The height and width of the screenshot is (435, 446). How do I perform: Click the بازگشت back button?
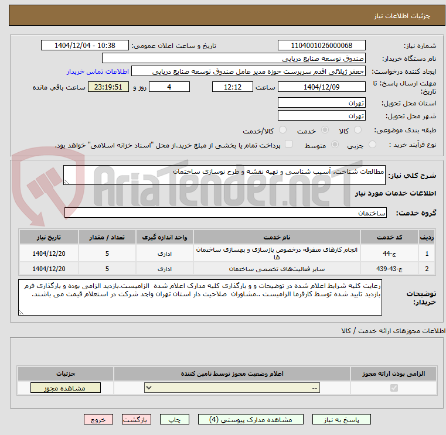click(x=137, y=420)
